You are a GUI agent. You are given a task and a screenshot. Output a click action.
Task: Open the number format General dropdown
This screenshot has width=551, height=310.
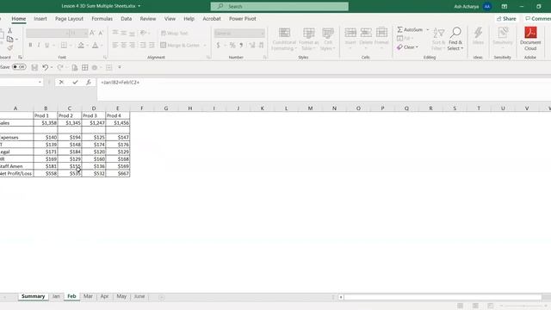(239, 33)
